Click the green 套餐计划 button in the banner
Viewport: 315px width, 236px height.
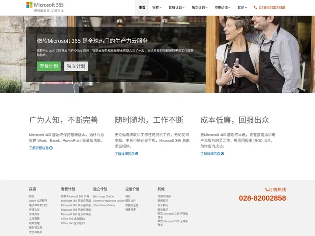pyautogui.click(x=49, y=66)
